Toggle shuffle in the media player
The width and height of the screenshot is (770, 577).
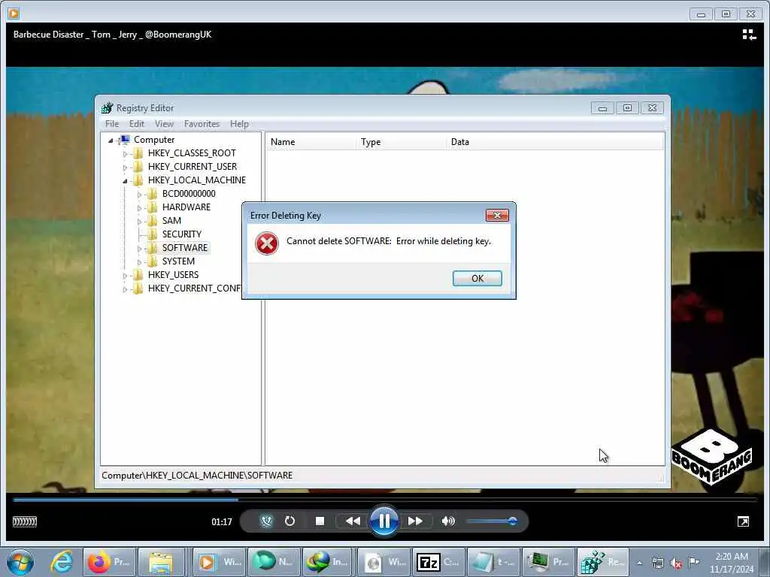(x=266, y=521)
